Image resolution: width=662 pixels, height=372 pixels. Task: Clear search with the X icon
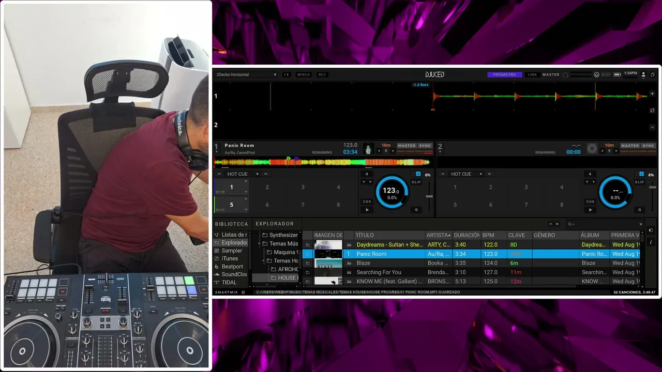(x=641, y=224)
